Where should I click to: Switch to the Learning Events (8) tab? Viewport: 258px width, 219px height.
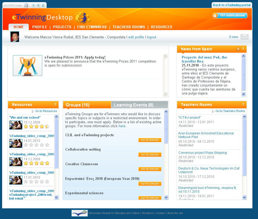pyautogui.click(x=140, y=105)
